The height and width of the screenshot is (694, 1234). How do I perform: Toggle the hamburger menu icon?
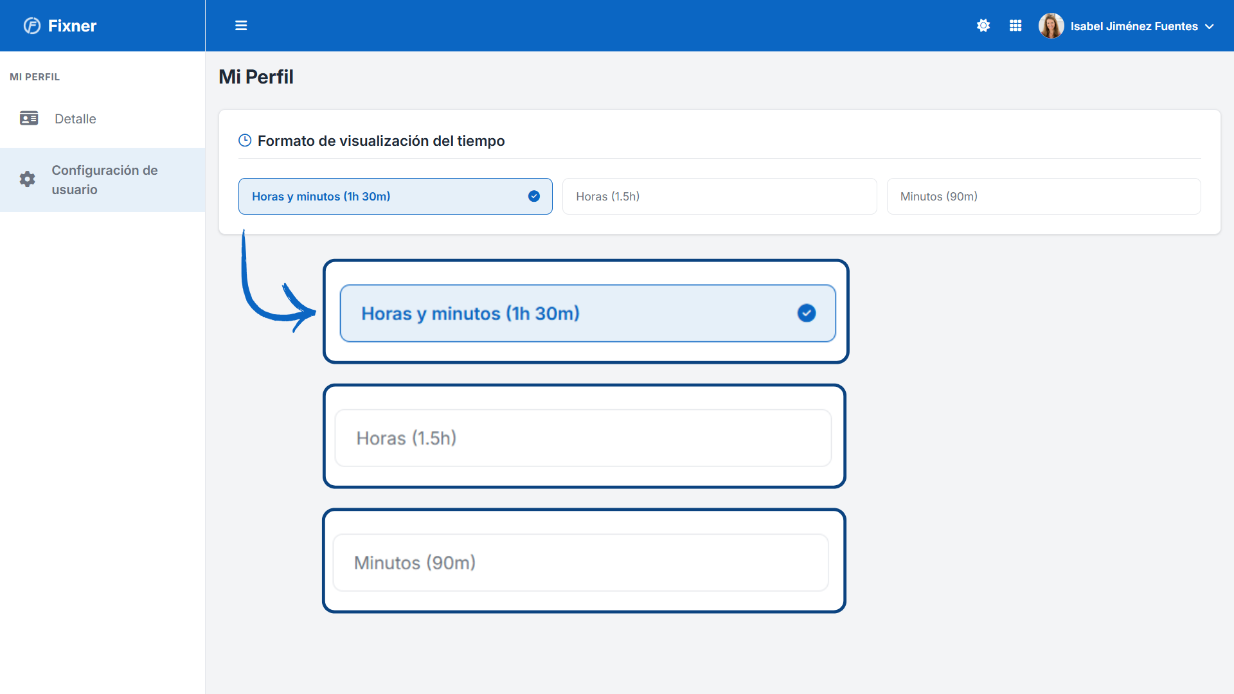(241, 26)
